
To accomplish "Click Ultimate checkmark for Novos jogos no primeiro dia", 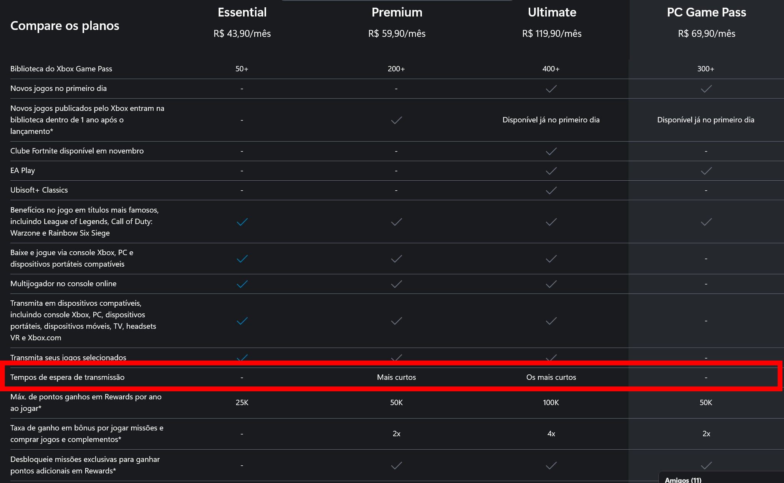I will click(x=551, y=89).
